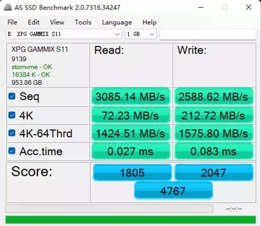
Task: Click the green progress bar at the bottom
Action: pos(130,219)
